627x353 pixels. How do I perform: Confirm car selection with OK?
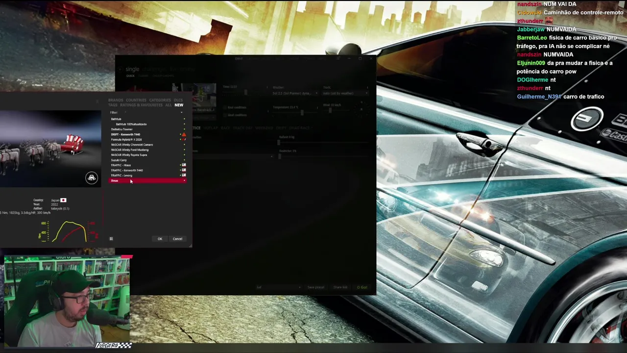160,239
